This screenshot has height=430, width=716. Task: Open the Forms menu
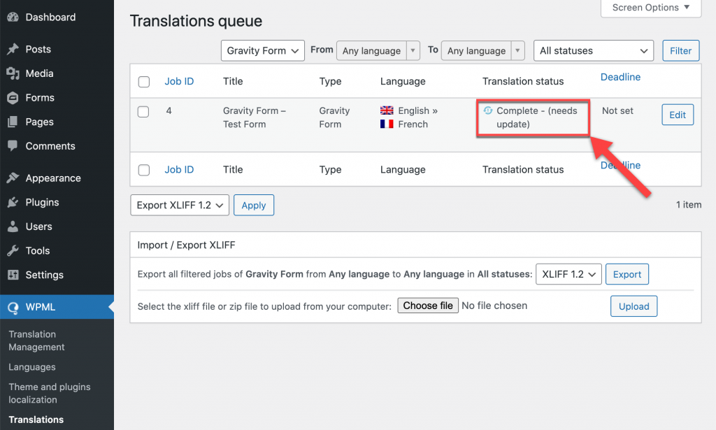pyautogui.click(x=40, y=98)
